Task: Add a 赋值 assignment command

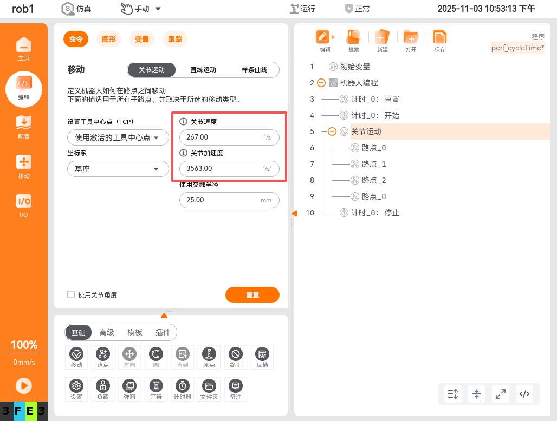Action: coord(262,357)
